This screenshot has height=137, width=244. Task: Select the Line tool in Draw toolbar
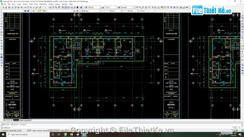click(2, 15)
